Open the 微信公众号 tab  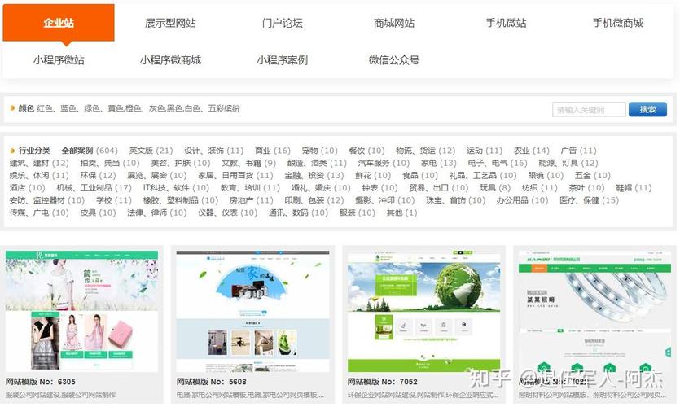tap(394, 59)
